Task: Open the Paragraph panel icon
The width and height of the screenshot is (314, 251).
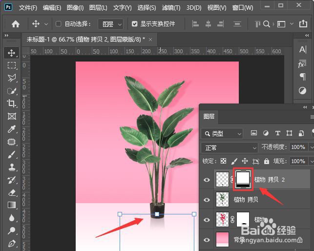Action: [x=303, y=77]
